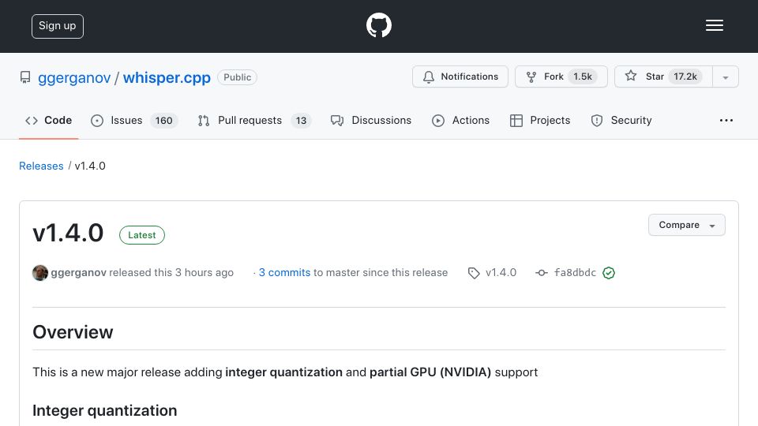Click the green verified signature checkmark
The width and height of the screenshot is (758, 426).
pyautogui.click(x=609, y=273)
